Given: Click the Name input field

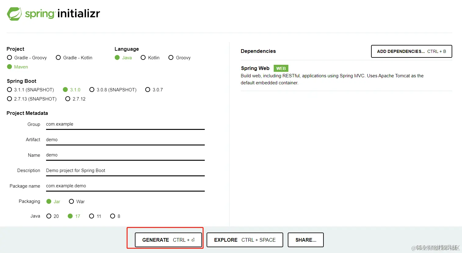Looking at the screenshot, I should coord(125,155).
